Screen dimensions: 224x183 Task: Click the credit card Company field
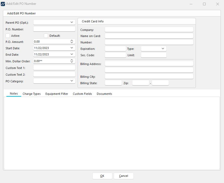click(x=149, y=30)
